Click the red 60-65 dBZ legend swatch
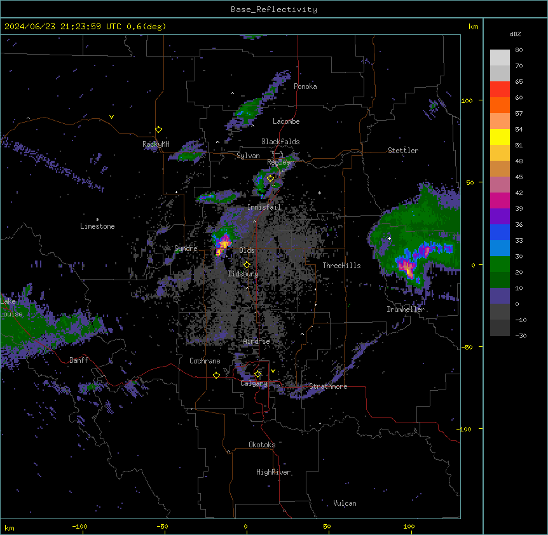 (500, 90)
